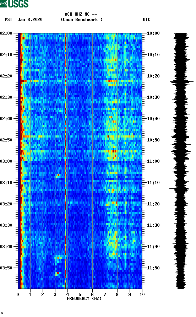The height and width of the screenshot is (317, 196).
Task: Click the '10' frequency axis tick label
Action: click(142, 294)
